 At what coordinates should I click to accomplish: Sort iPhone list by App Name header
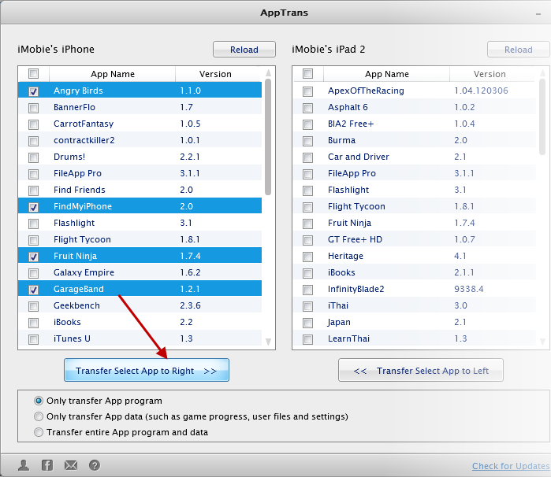click(x=113, y=74)
